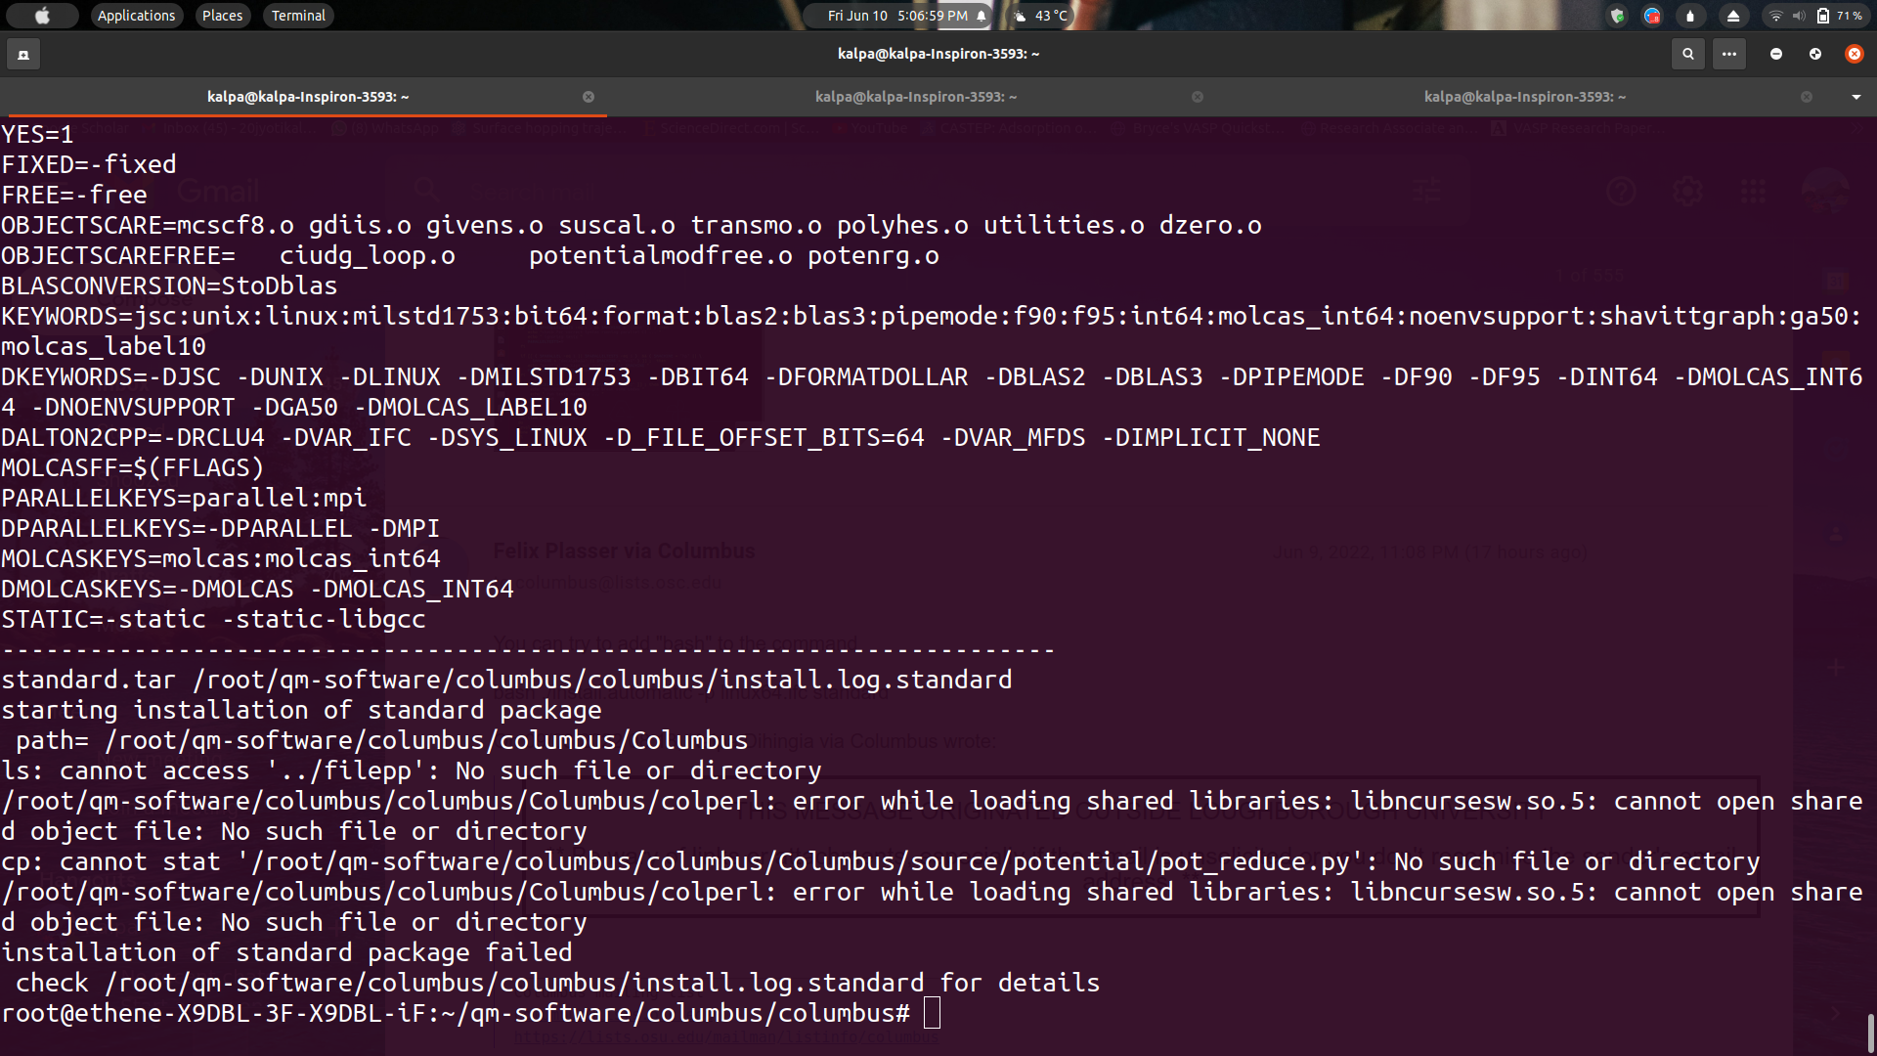1877x1056 pixels.
Task: Click the 'OBJECTSCAREFREE=' line
Action: tap(470, 255)
